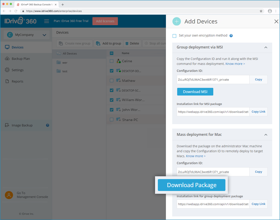Click the group deployment installation link field
Screen dimensions: 280x220
coord(213,204)
